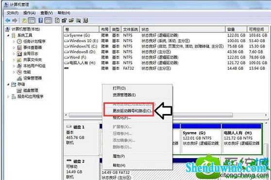Click the drive icon beside Windows 10 (E:)
This screenshot has width=271, height=180.
tap(67, 41)
